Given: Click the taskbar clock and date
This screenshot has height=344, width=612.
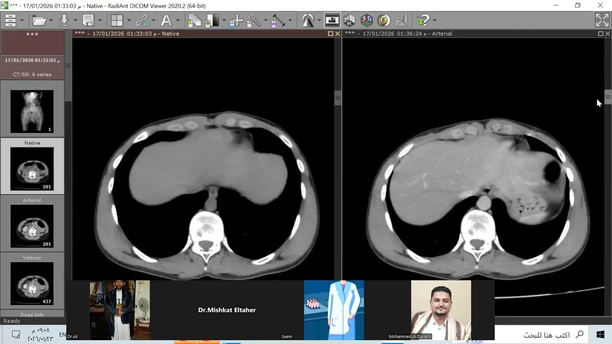Looking at the screenshot, I should [40, 334].
